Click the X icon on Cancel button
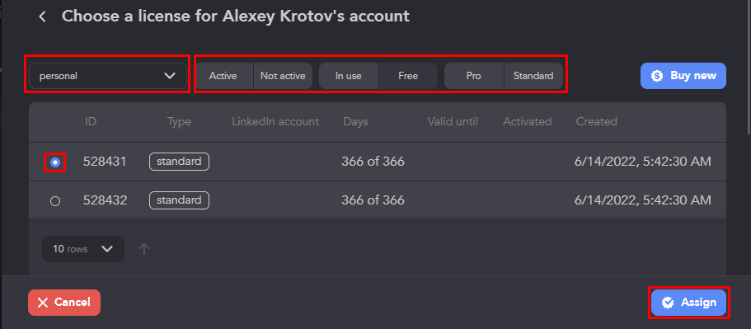751x329 pixels. (43, 303)
